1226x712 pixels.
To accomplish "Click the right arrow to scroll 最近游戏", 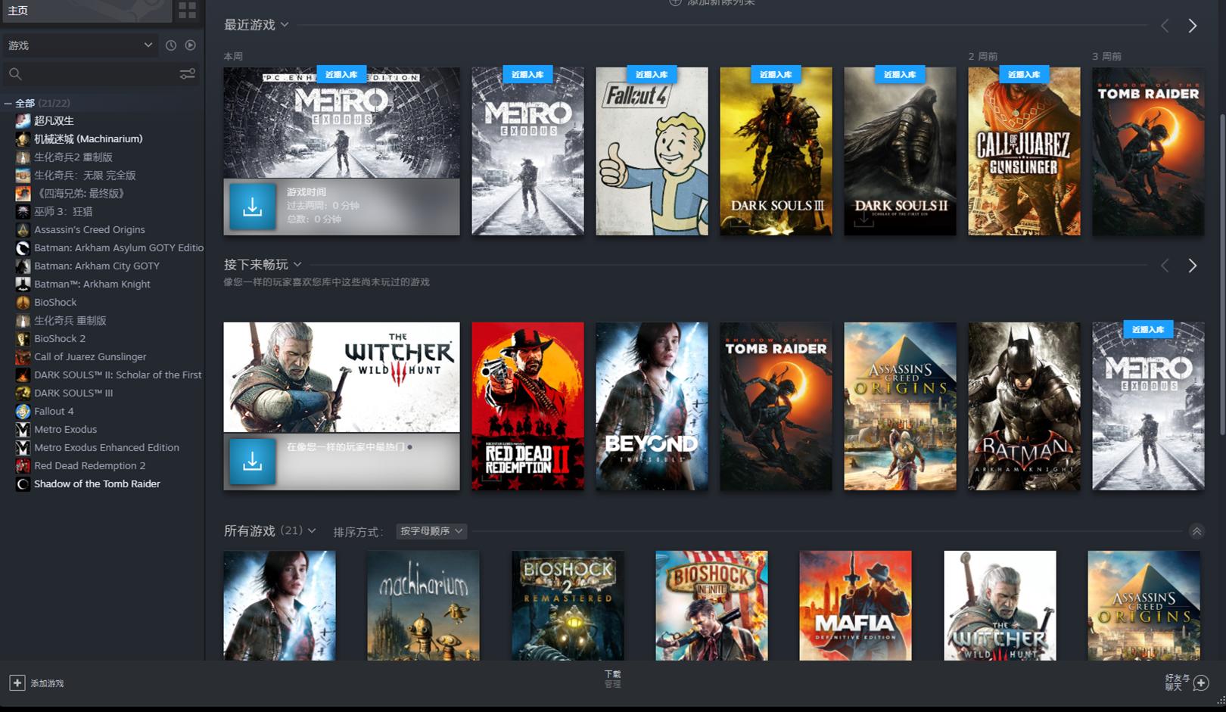I will [1193, 25].
